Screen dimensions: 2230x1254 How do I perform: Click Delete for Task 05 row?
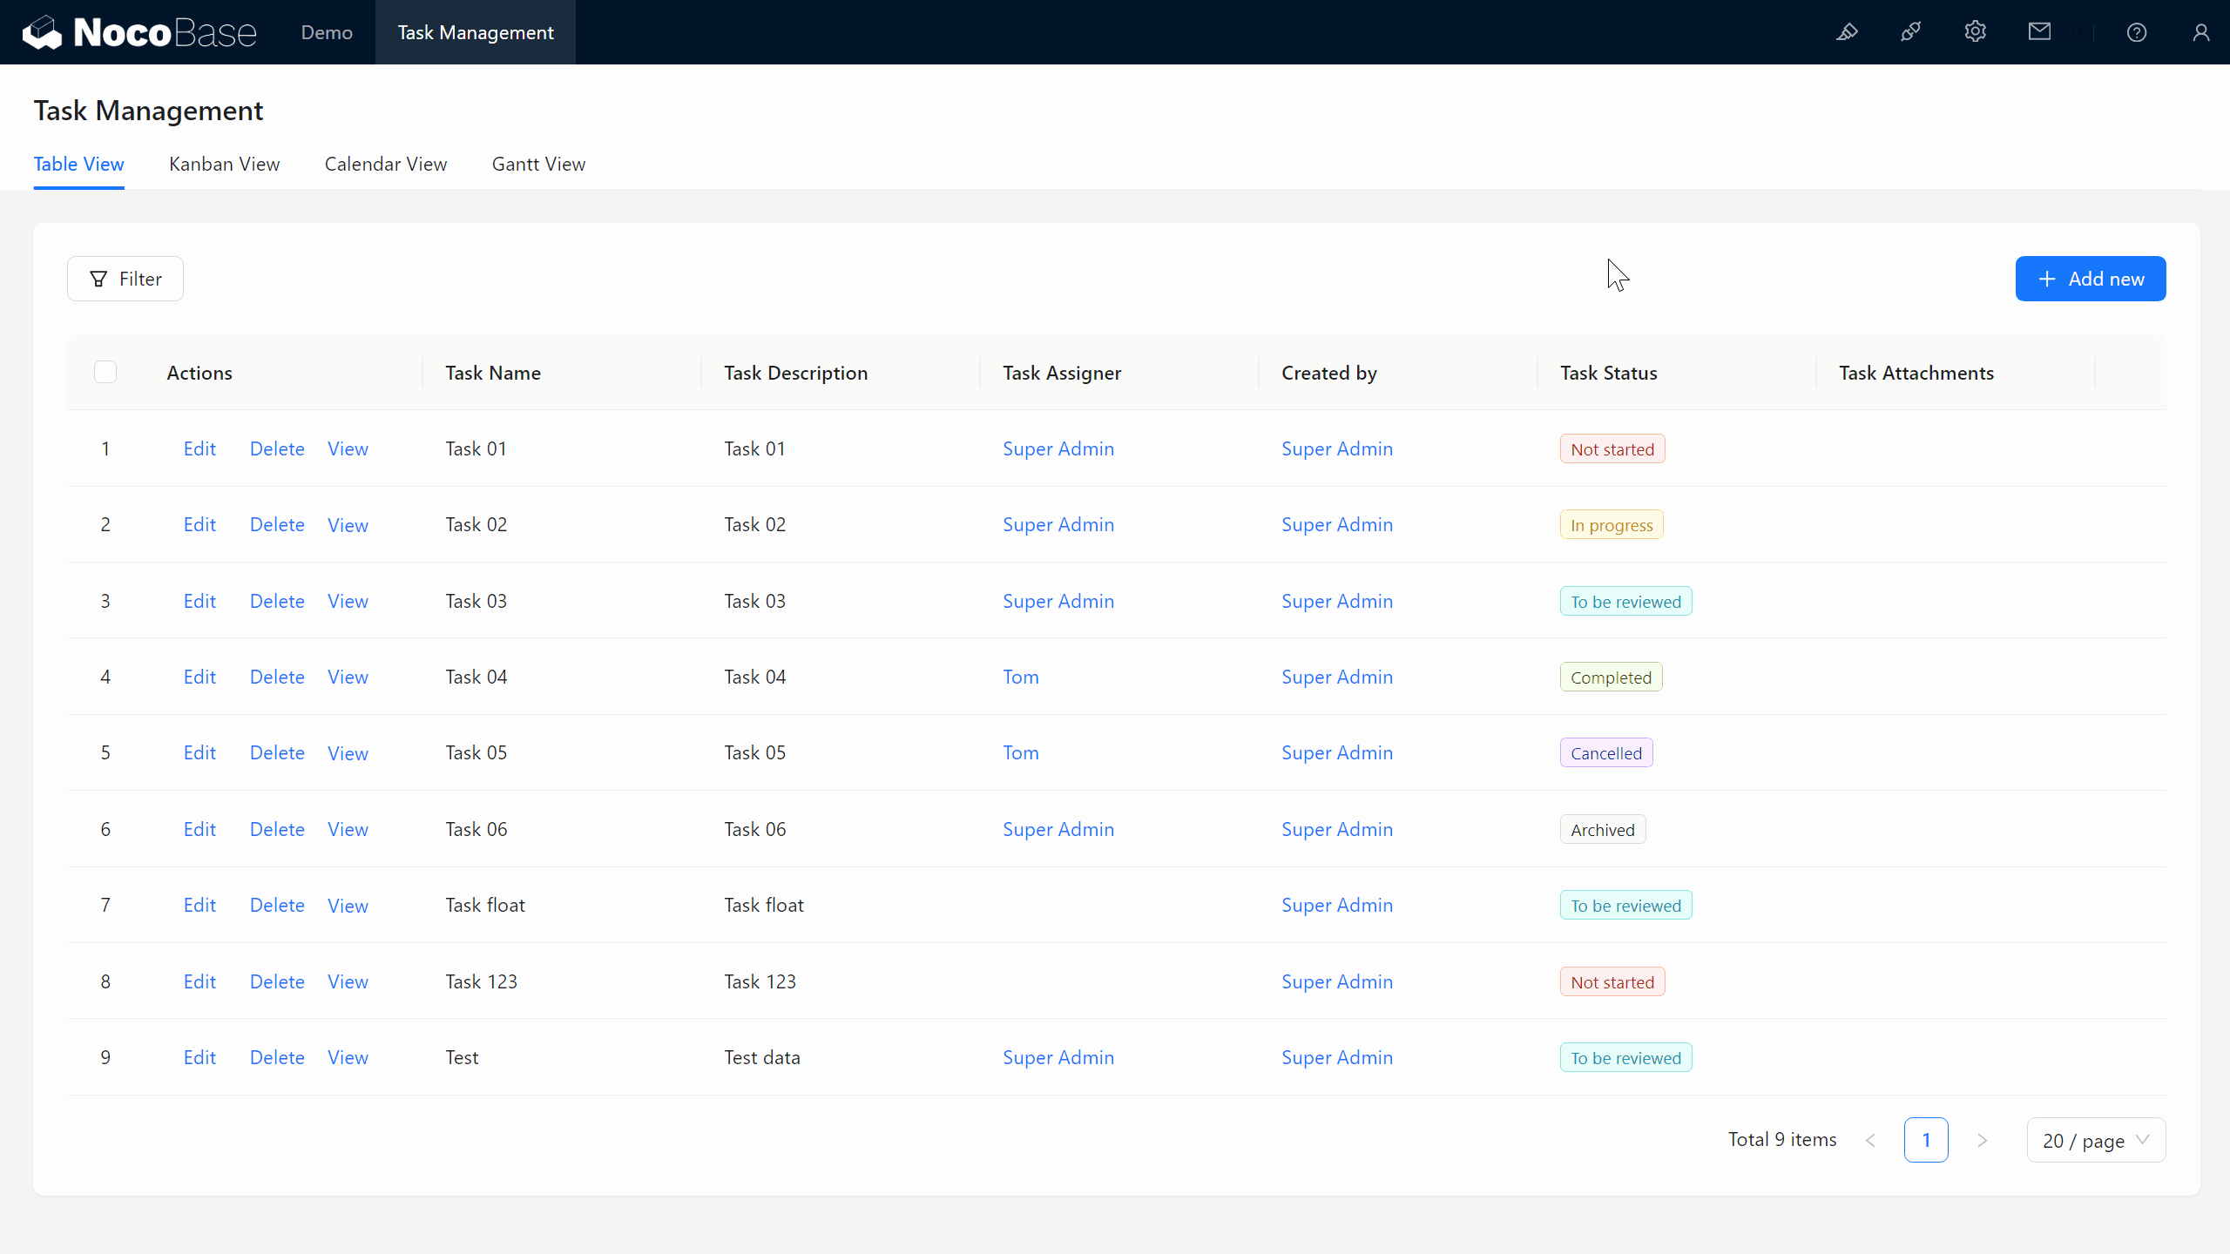coord(277,753)
